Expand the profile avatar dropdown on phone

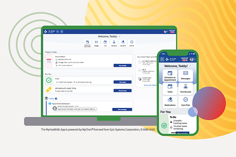(192, 59)
